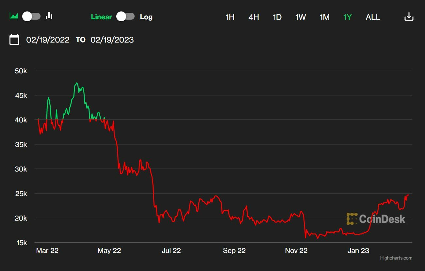Image resolution: width=425 pixels, height=271 pixels.
Task: Open the calendar date picker icon
Action: click(14, 40)
